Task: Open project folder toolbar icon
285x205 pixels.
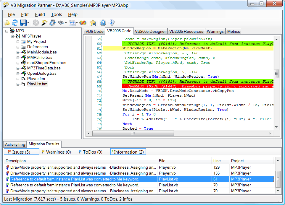Action: pyautogui.click(x=7, y=23)
